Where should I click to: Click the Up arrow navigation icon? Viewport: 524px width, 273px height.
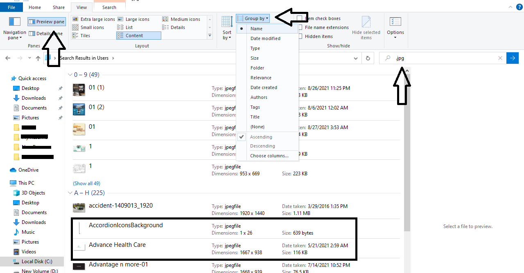(x=38, y=58)
